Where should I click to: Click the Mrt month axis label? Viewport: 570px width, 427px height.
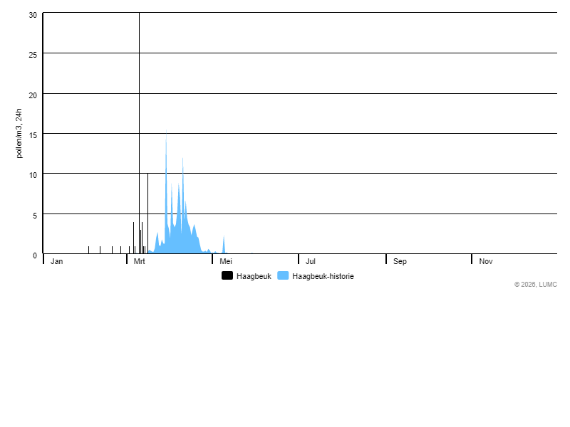(140, 261)
